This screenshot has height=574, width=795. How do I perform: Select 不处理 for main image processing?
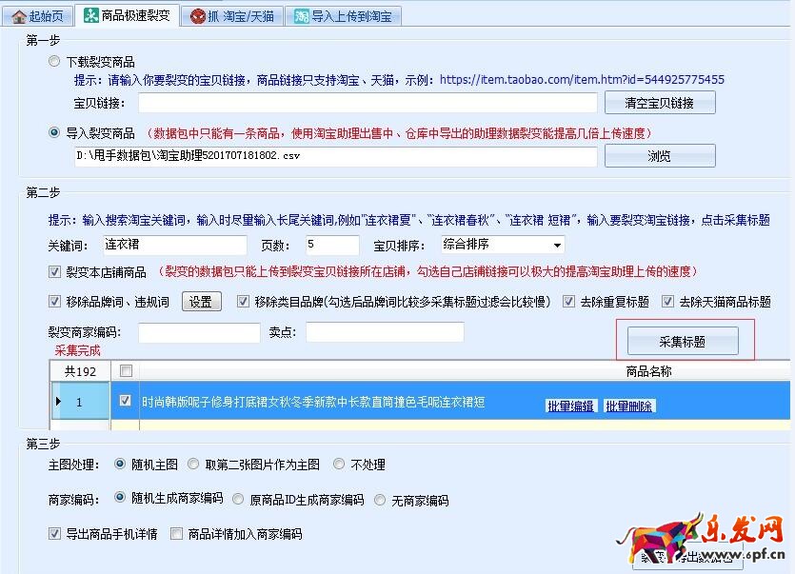[339, 464]
